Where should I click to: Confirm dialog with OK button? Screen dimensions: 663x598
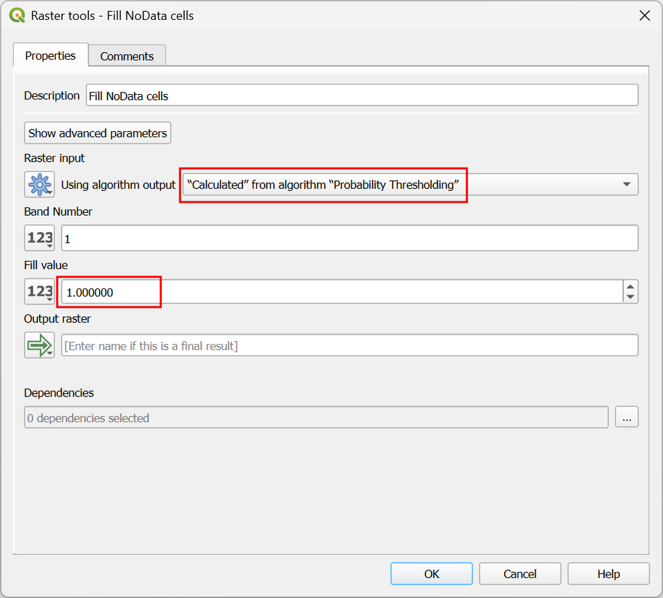[432, 573]
